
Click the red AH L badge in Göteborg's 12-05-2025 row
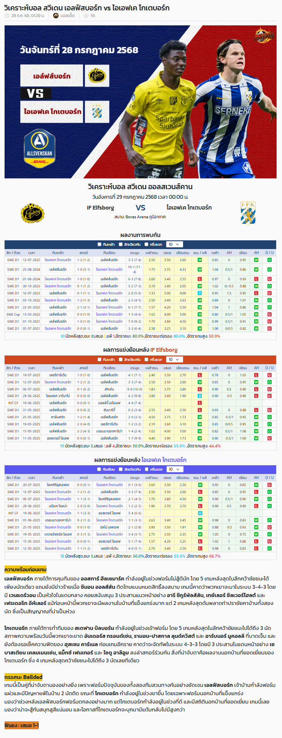click(256, 548)
